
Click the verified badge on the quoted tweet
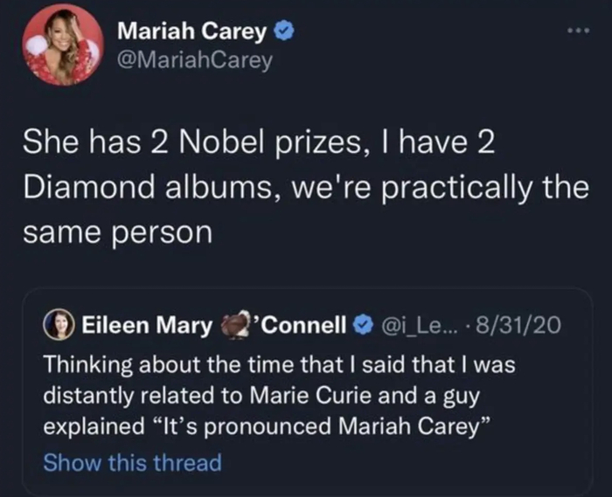(x=362, y=328)
